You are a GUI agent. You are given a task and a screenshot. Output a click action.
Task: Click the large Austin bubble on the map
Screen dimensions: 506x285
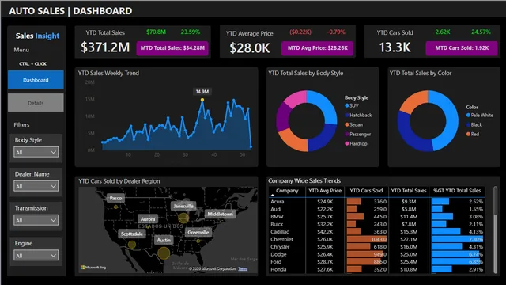(x=164, y=253)
